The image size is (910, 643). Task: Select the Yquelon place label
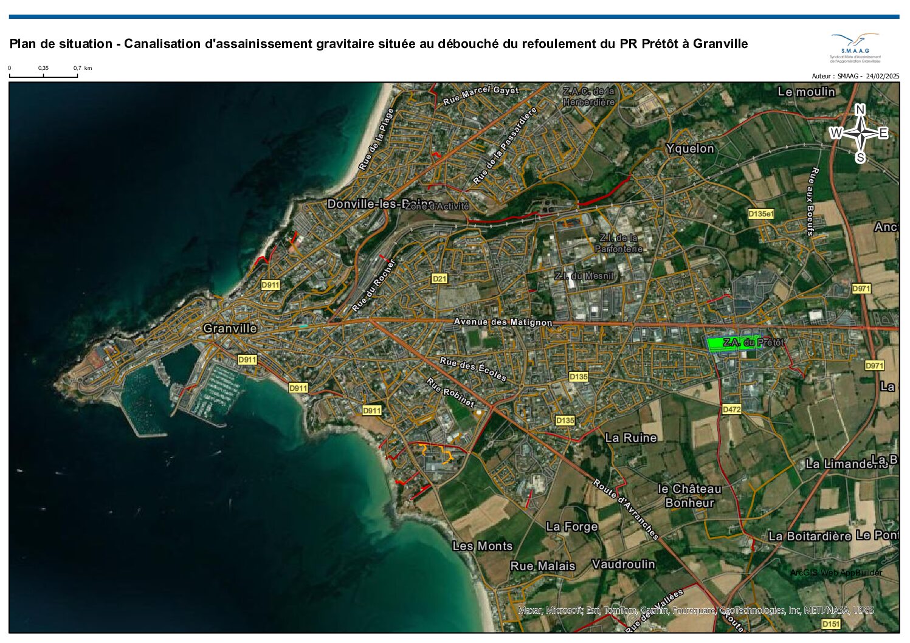(689, 148)
